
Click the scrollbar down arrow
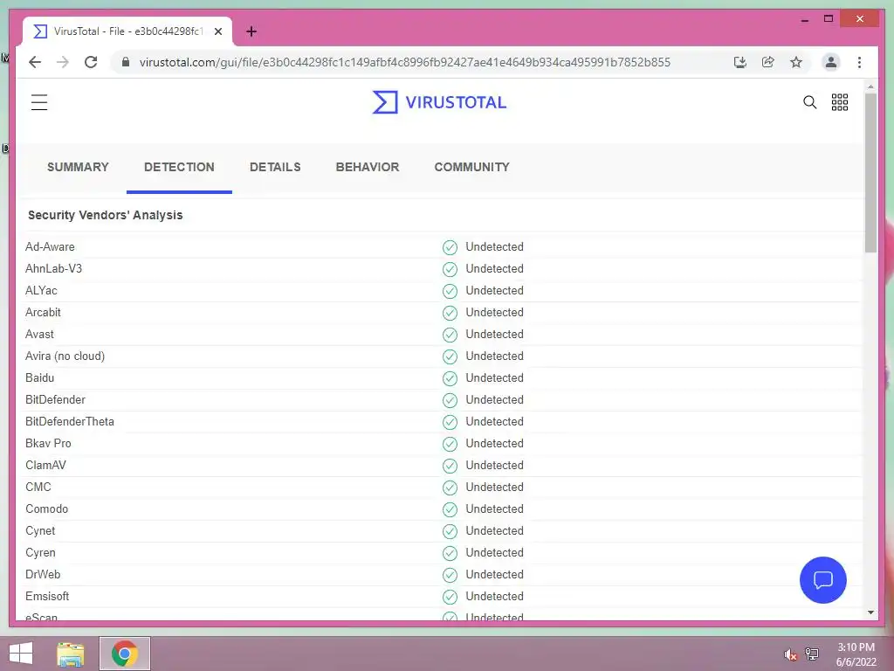[870, 612]
